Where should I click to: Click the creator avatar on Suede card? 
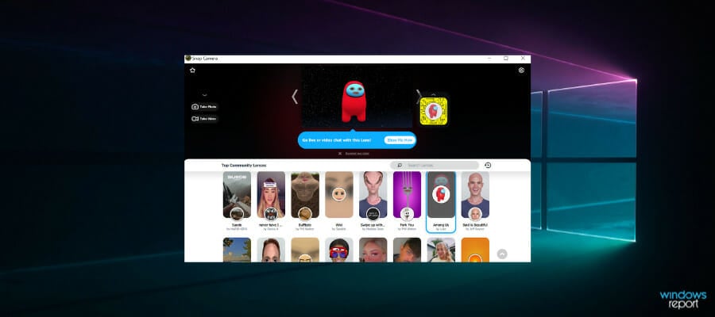[237, 214]
